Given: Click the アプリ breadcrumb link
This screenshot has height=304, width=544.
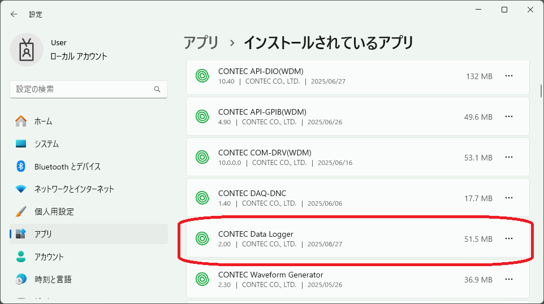Looking at the screenshot, I should pos(201,42).
